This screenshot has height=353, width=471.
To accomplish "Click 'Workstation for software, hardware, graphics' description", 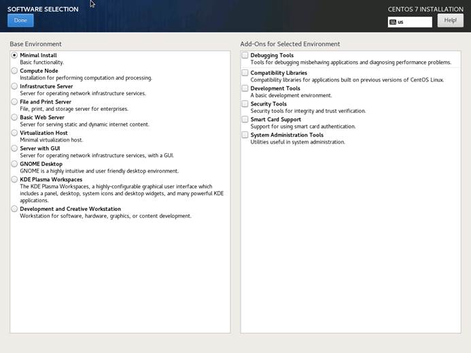I will tap(105, 216).
